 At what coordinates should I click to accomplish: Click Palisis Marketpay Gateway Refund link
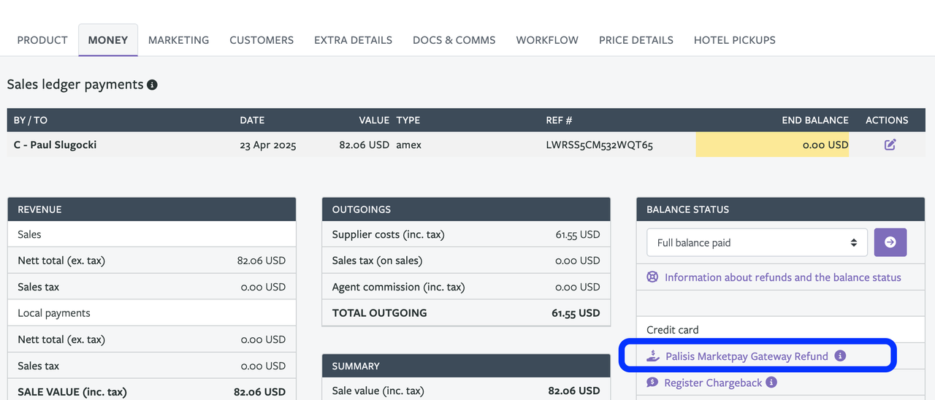[747, 356]
